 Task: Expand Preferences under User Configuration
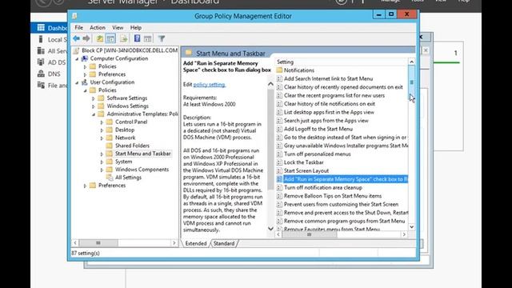(x=86, y=186)
